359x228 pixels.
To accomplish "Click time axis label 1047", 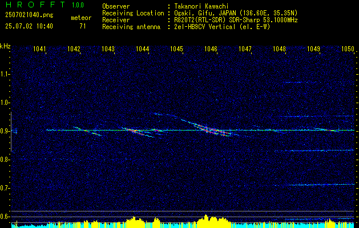I will click(x=245, y=48).
